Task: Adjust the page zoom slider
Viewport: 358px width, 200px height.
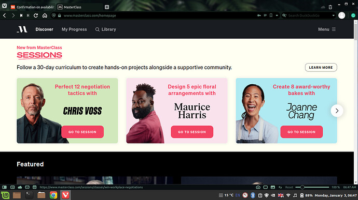Action: coord(312,187)
